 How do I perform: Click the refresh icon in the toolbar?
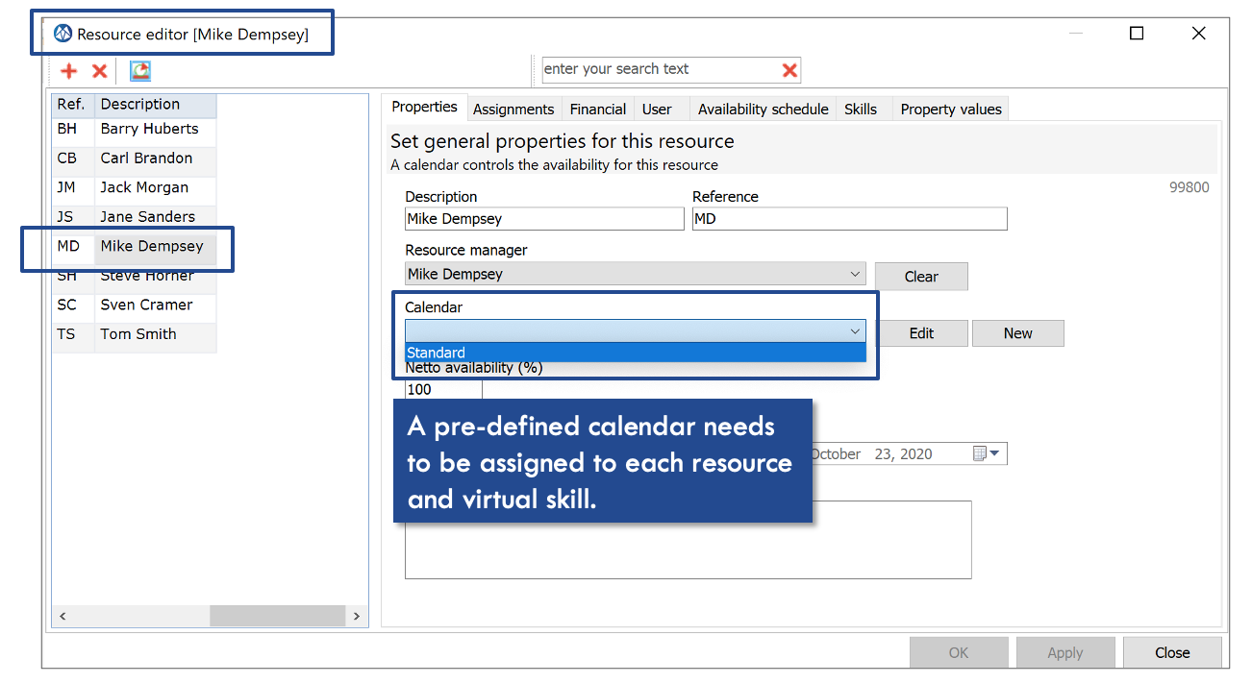click(x=140, y=71)
